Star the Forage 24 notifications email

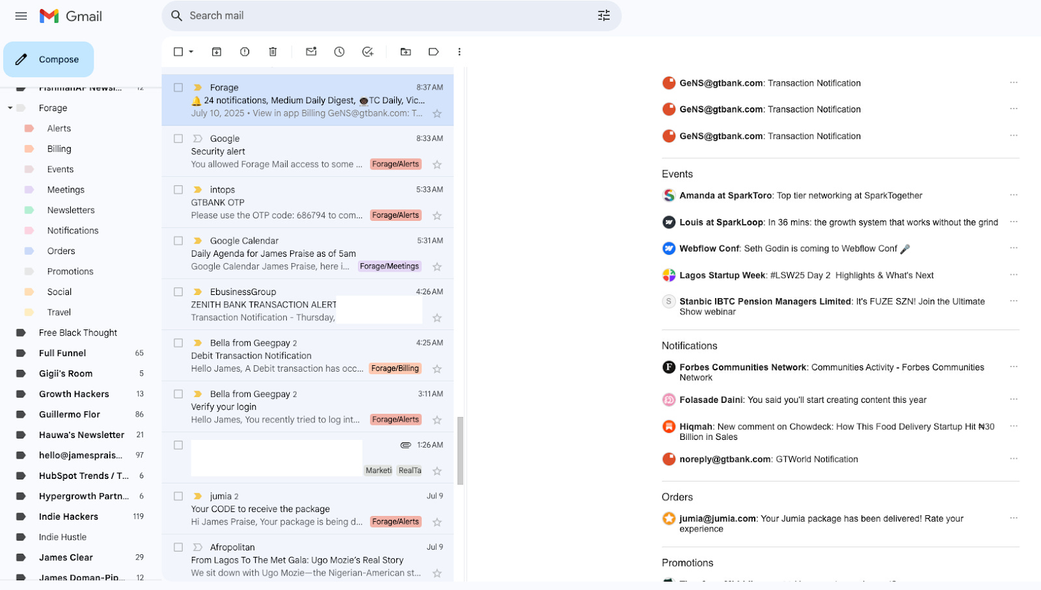[437, 114]
